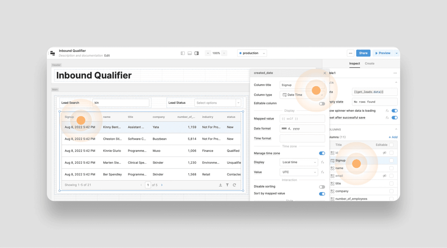
Task: Open the three-dot menu beside Share
Action: tap(351, 53)
